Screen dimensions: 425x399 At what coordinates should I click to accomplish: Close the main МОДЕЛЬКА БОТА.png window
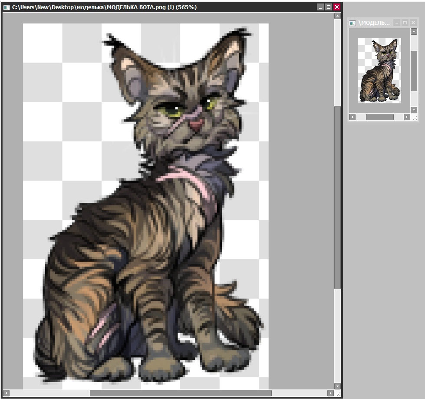click(336, 7)
